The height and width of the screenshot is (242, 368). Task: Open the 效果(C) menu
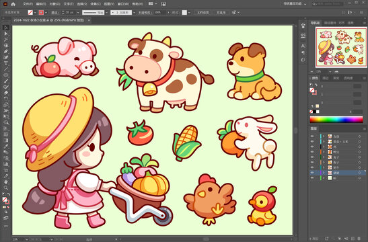tap(96, 4)
